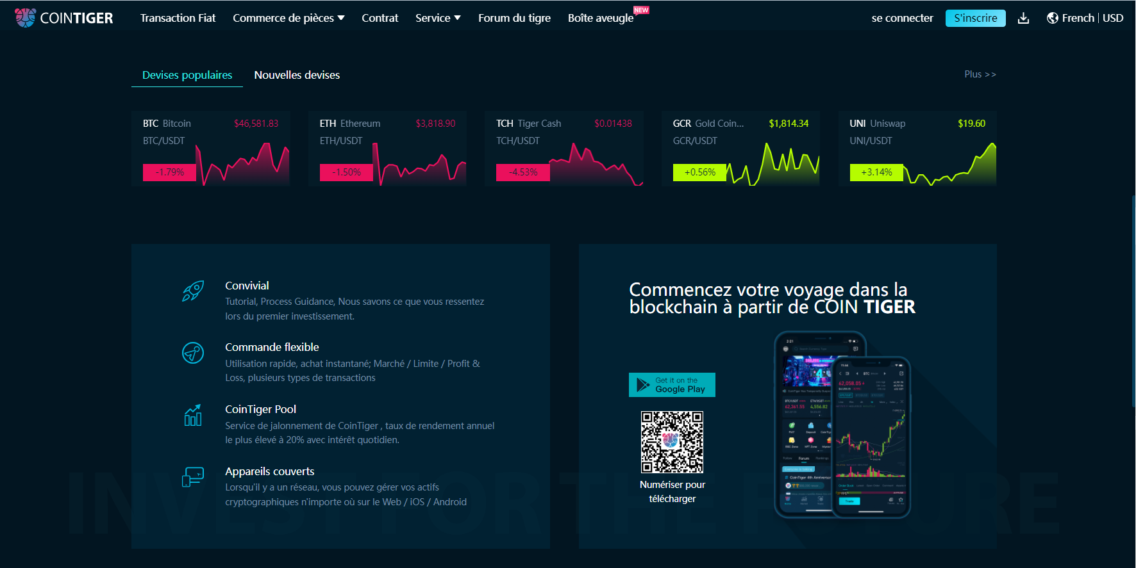This screenshot has height=568, width=1136.
Task: Click the NEW badge on Boîte aveugle
Action: point(641,10)
